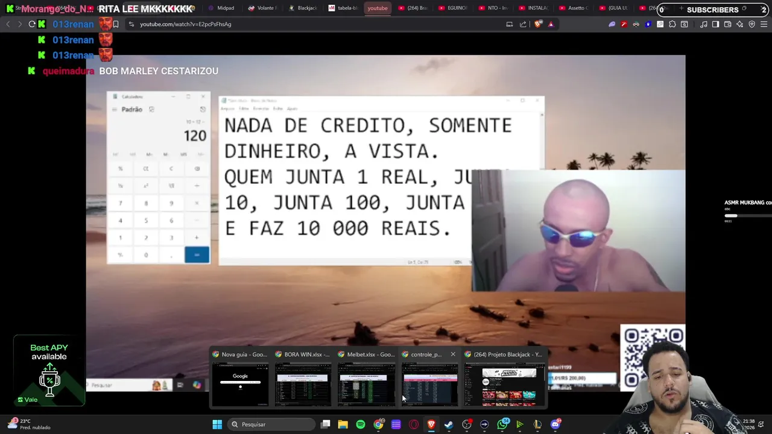Go forward in browser history
The width and height of the screenshot is (772, 434).
tap(19, 24)
